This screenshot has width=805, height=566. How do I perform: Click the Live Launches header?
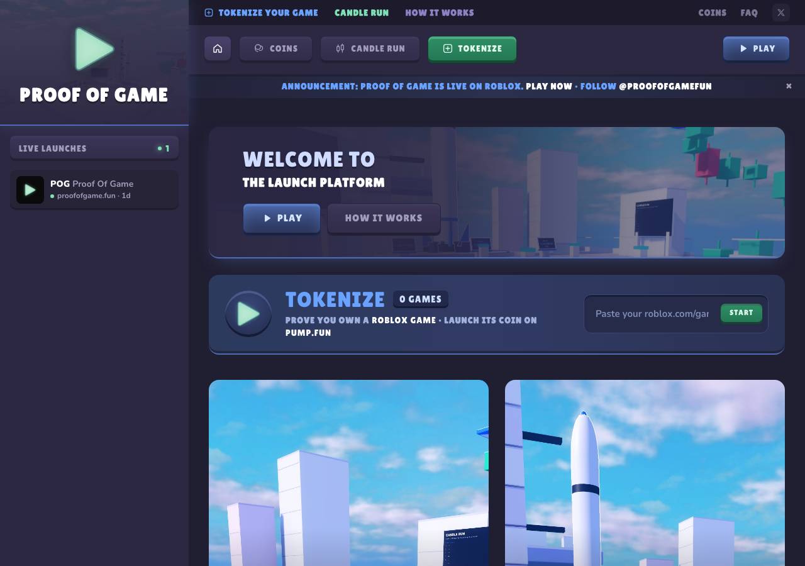pyautogui.click(x=94, y=148)
